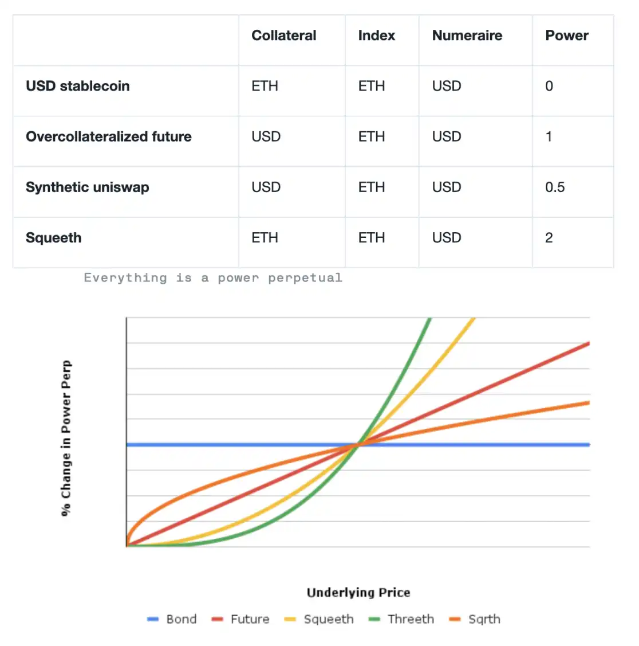Screen dimensions: 639x646
Task: Click the Numeraire column header
Action: tap(467, 36)
